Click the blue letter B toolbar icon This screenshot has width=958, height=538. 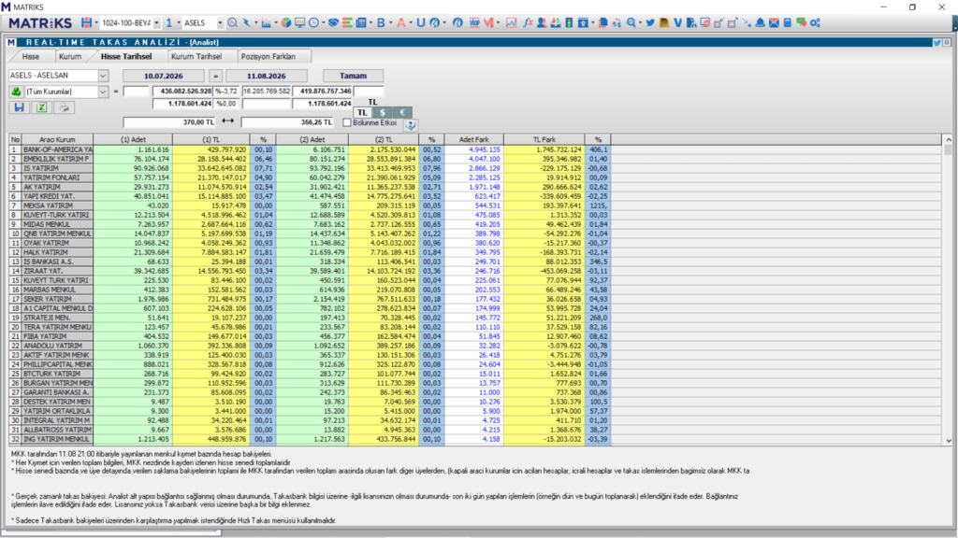[x=381, y=22]
